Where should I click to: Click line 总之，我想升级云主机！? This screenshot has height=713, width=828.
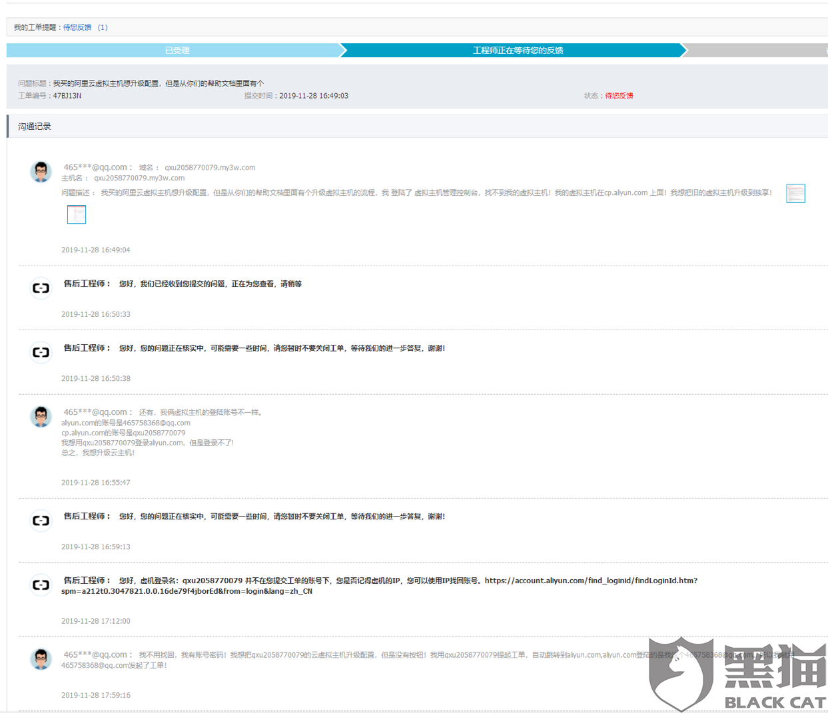[x=98, y=453]
